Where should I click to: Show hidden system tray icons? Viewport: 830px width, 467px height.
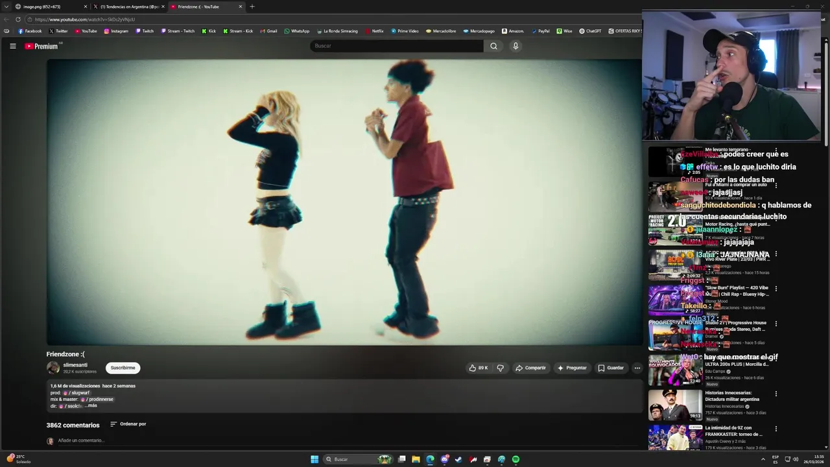coord(763,459)
